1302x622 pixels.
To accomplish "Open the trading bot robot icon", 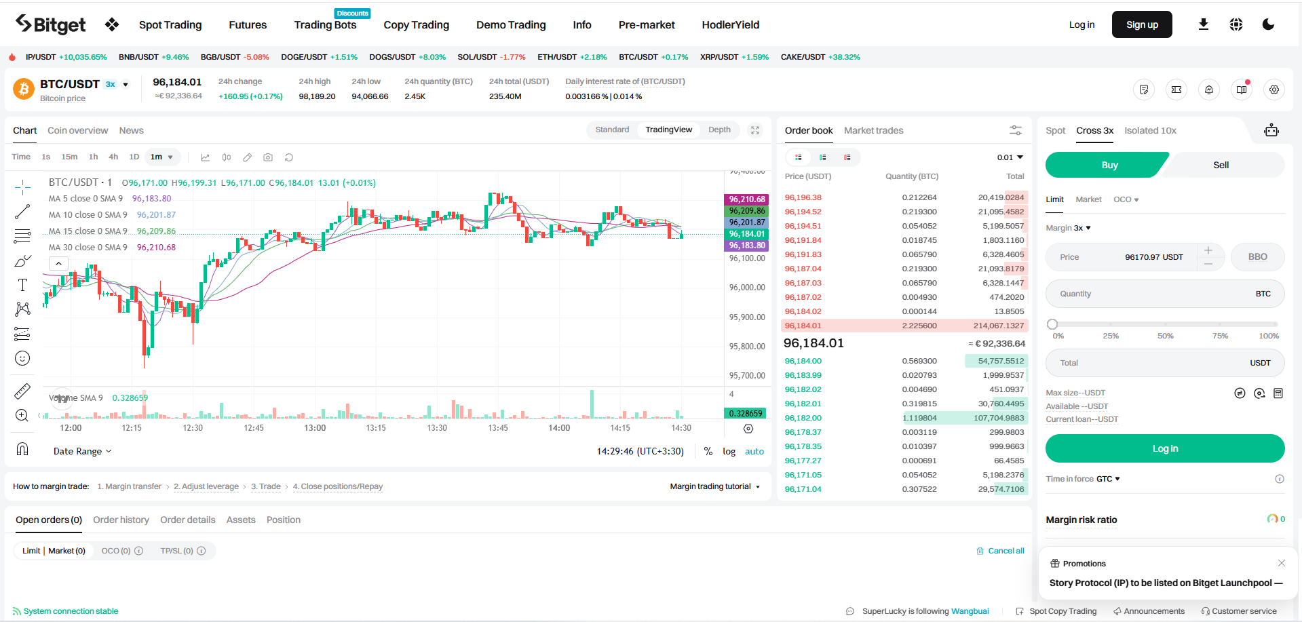I will pos(1271,130).
